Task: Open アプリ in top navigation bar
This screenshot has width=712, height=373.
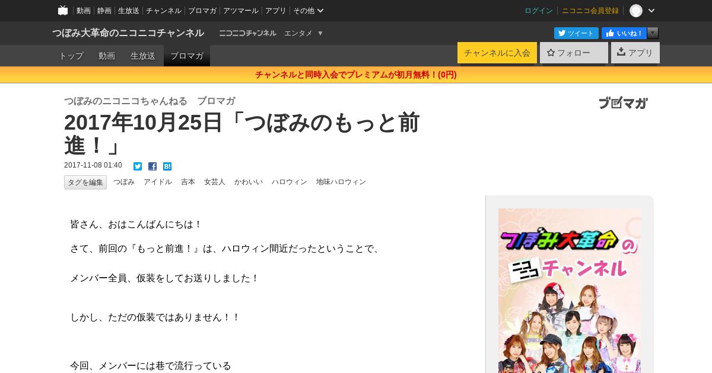Action: 275,11
